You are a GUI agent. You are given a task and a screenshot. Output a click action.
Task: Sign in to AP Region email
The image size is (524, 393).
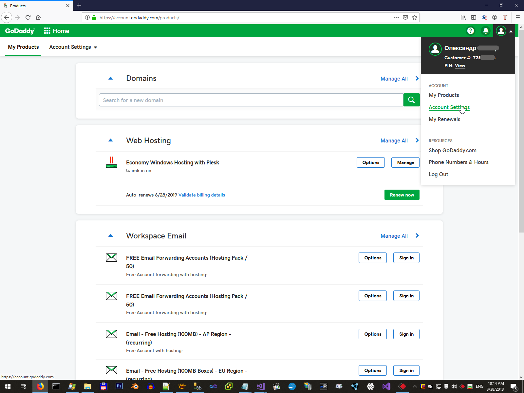[406, 334]
